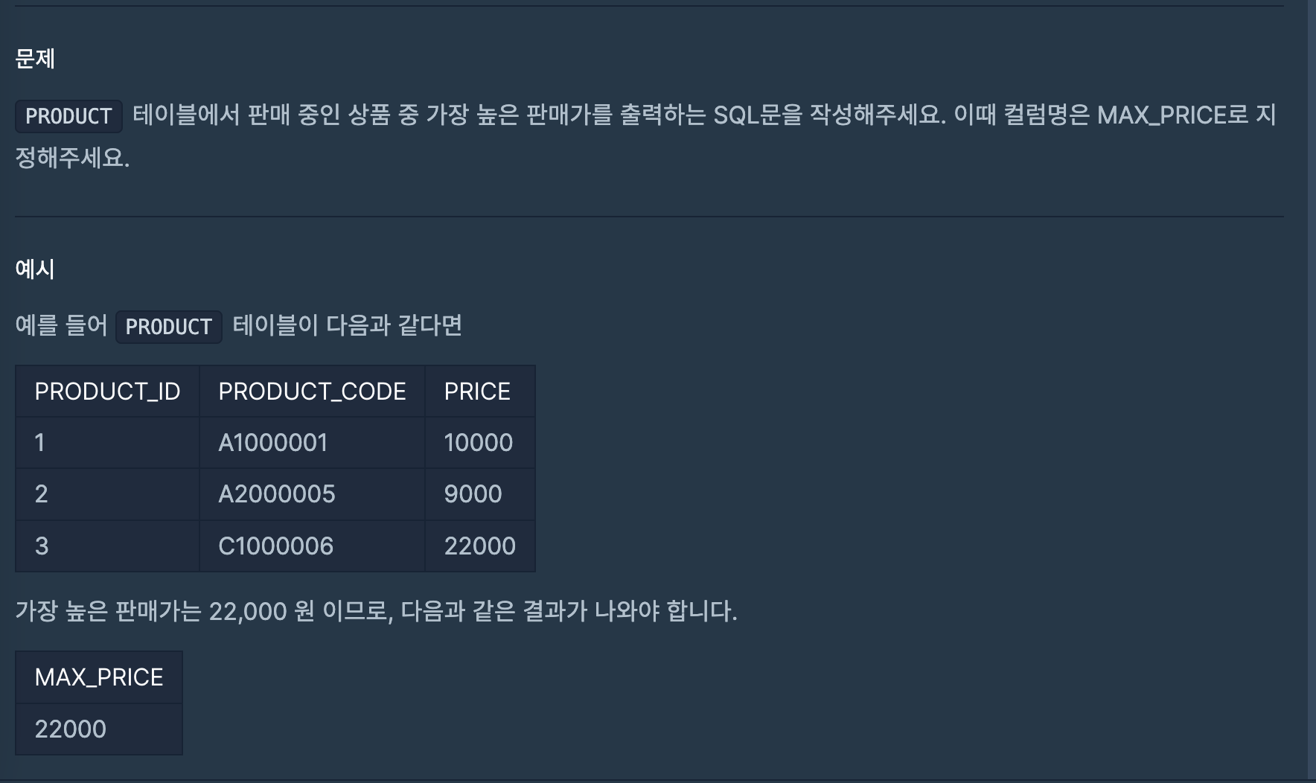Select the MAX_PRICE result table header
This screenshot has height=783, width=1316.
click(99, 677)
